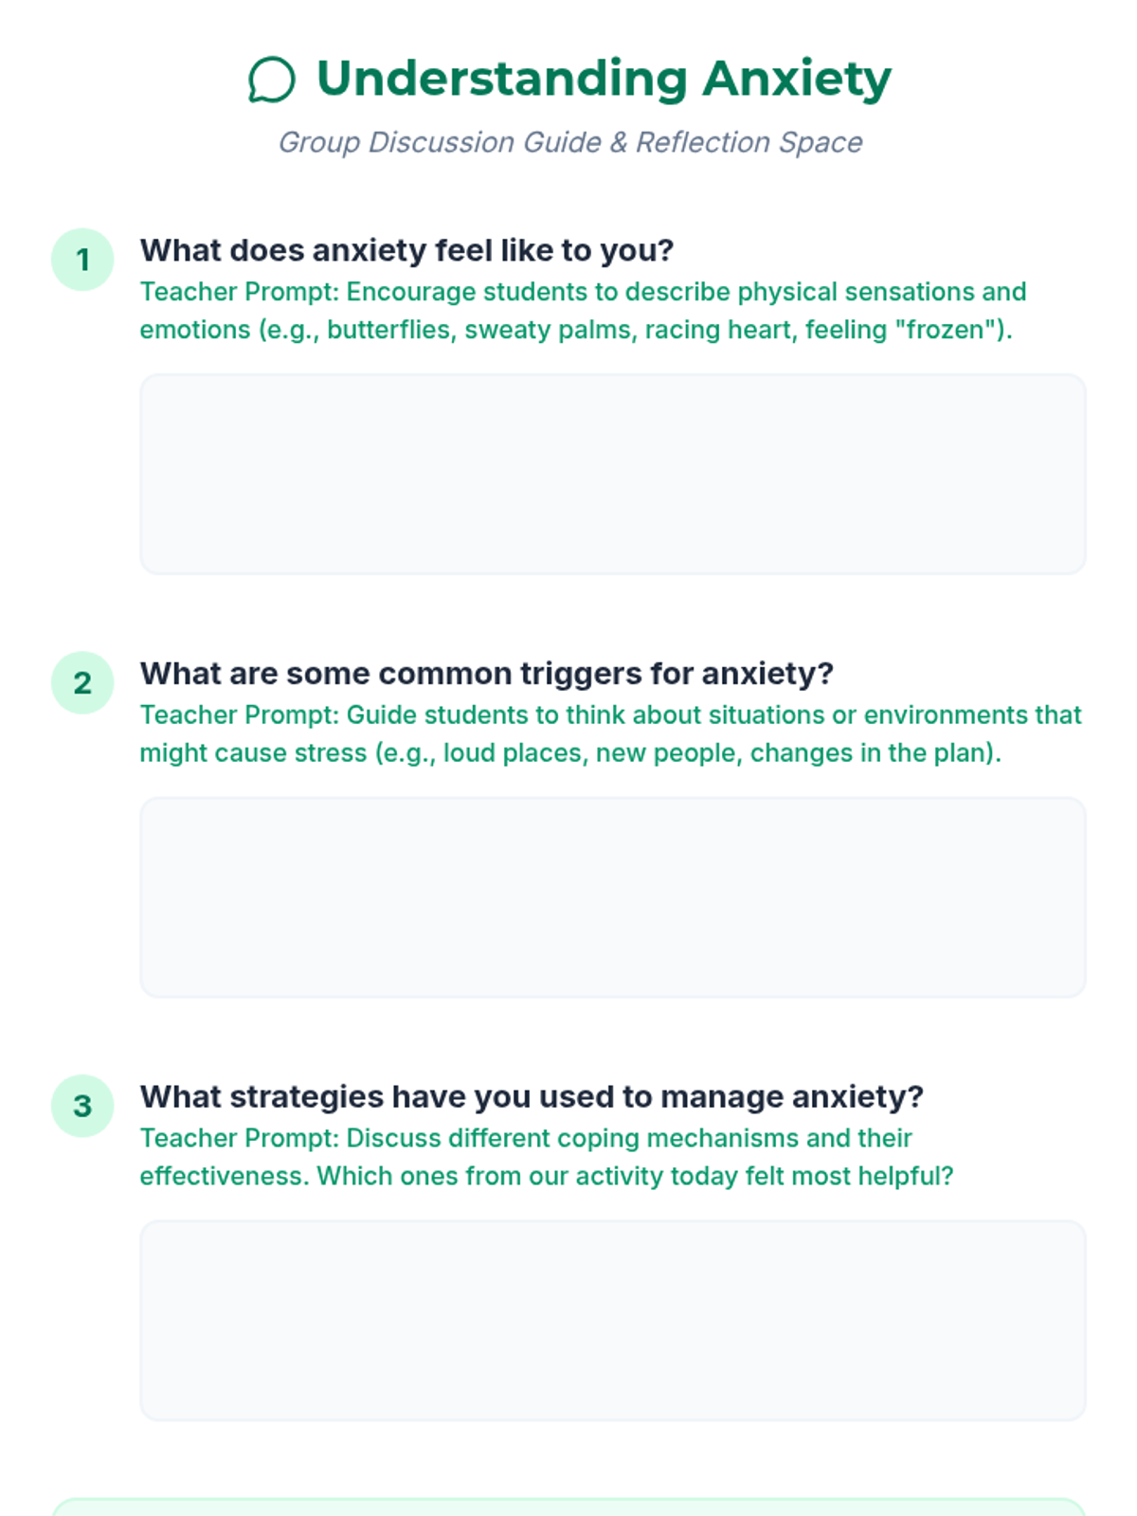Screen dimensions: 1137x1516
Task: Click the number 3 circle badge
Action: tap(82, 1106)
